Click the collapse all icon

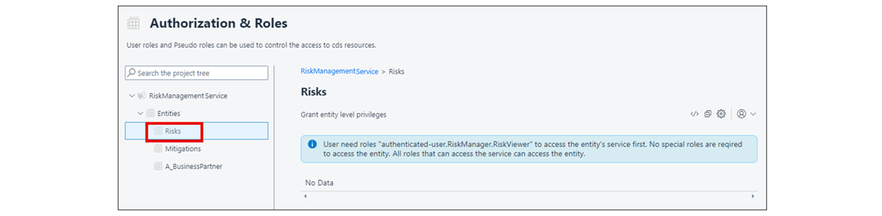[x=708, y=114]
